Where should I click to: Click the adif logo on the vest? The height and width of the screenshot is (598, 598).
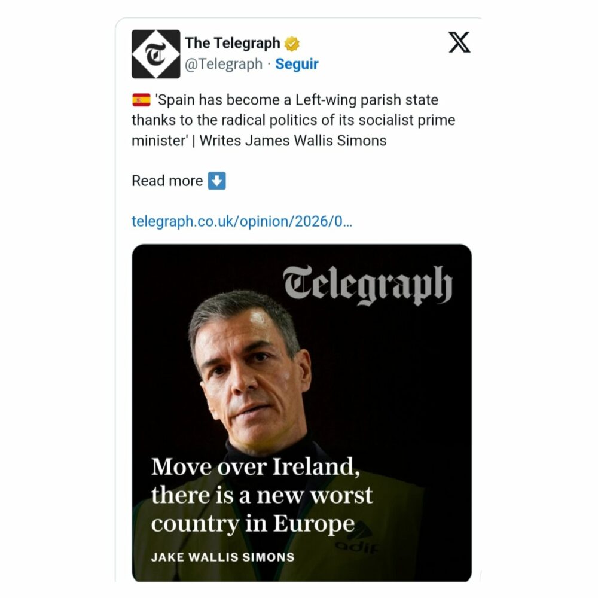pos(355,541)
